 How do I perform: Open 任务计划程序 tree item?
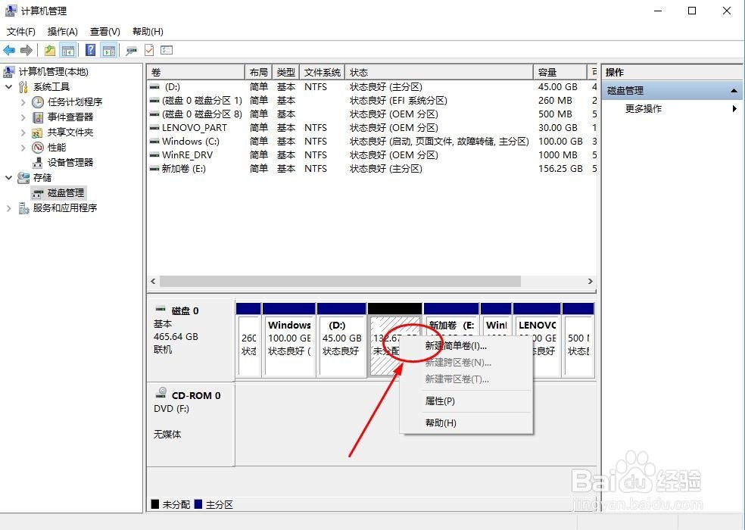75,101
